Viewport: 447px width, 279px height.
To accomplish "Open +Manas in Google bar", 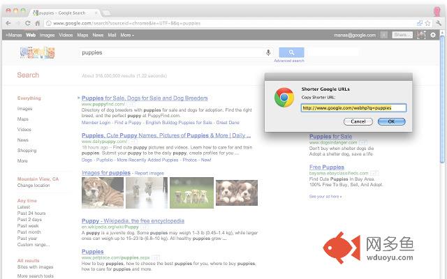I will (14, 35).
